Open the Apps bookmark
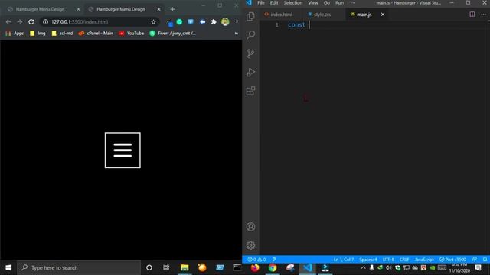This screenshot has height=275, width=490. coord(15,33)
